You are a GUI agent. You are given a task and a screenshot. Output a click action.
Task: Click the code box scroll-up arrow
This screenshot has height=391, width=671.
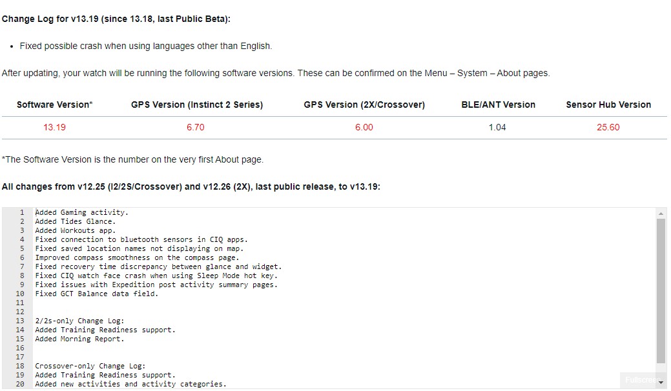(x=661, y=214)
